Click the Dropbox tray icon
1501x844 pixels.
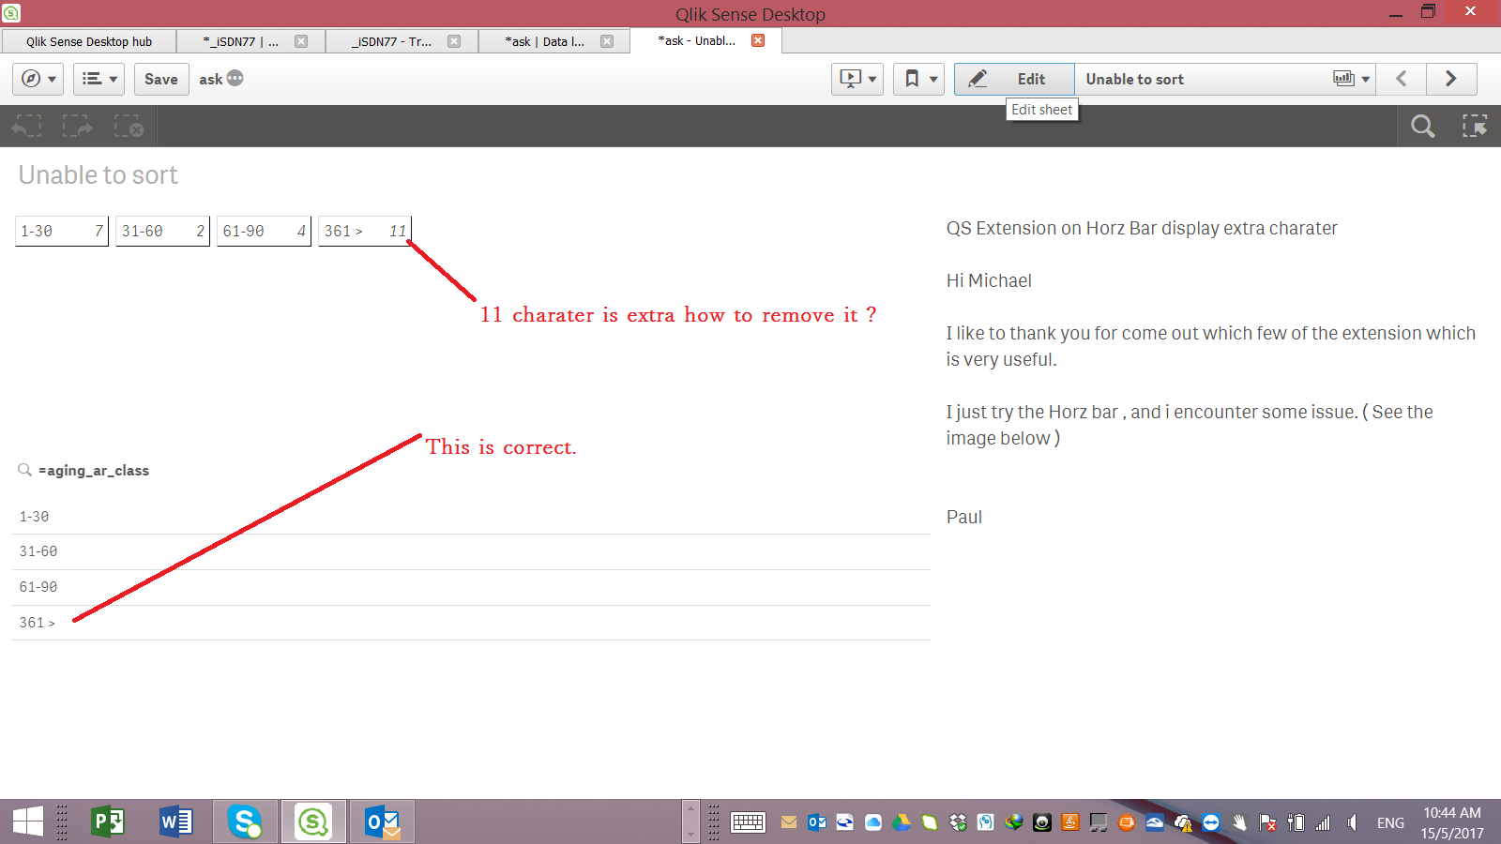[958, 822]
